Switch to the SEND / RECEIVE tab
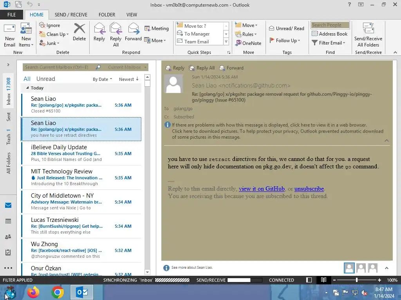 click(x=71, y=14)
